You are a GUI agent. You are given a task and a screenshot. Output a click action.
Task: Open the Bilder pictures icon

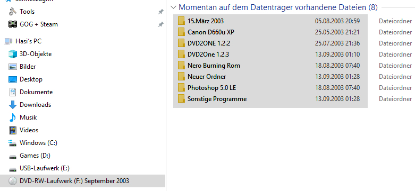coord(13,67)
